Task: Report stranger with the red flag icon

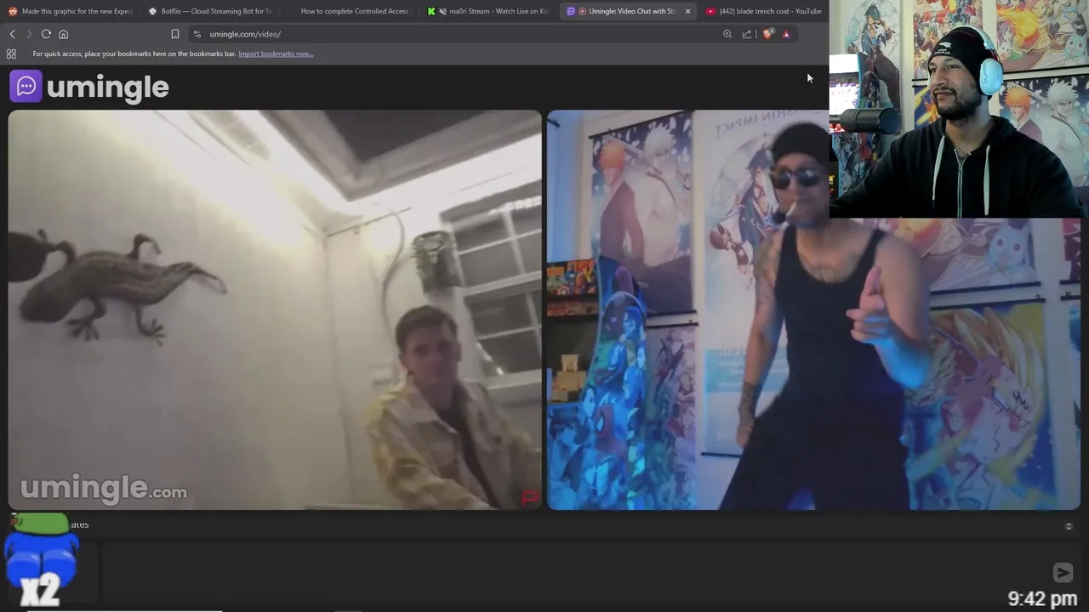Action: coord(530,498)
